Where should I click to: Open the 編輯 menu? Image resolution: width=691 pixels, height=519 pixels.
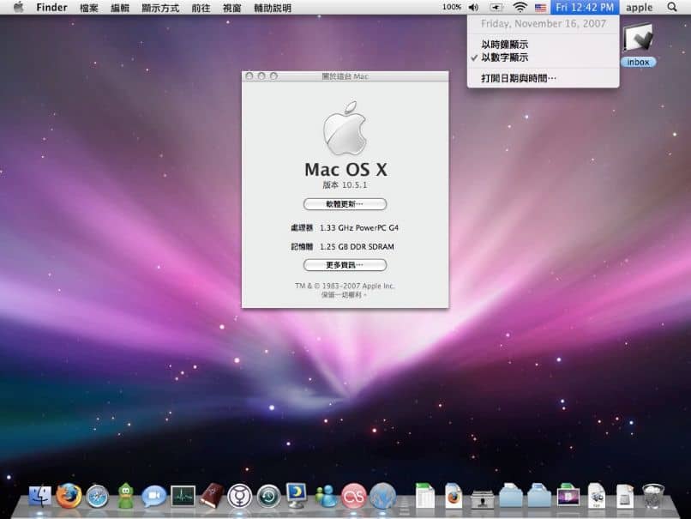120,8
